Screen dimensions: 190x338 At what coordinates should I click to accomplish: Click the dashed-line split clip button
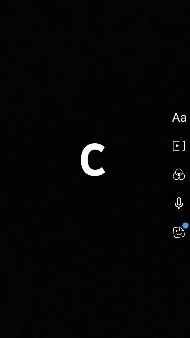click(179, 146)
